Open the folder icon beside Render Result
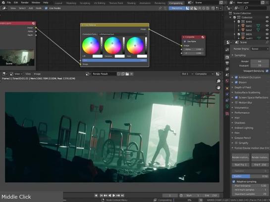Viewport: 270px width, 202px height. point(127,74)
